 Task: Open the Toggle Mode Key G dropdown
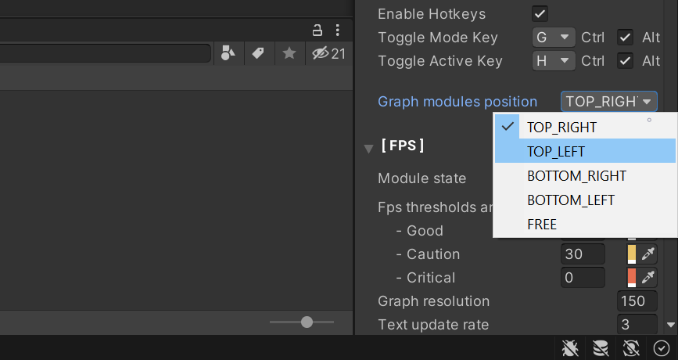(x=554, y=37)
